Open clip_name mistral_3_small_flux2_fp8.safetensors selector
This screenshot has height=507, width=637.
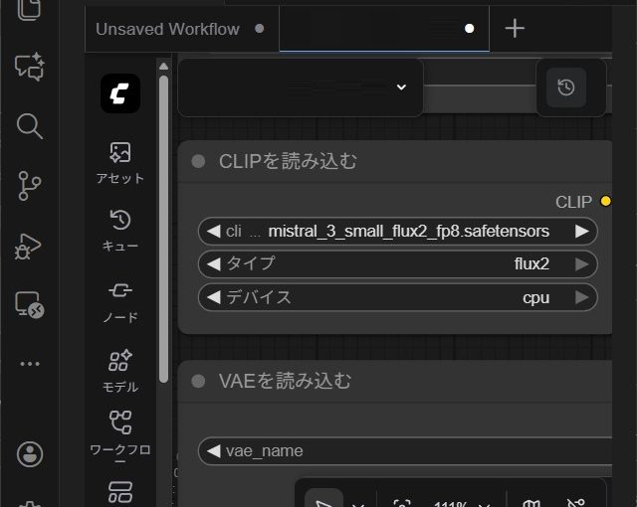click(x=398, y=232)
